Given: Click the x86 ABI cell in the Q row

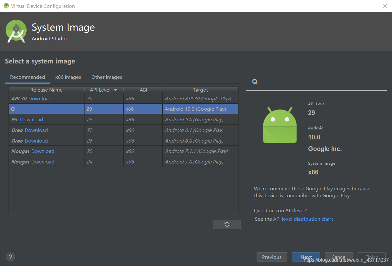Looking at the screenshot, I should pyautogui.click(x=143, y=109).
